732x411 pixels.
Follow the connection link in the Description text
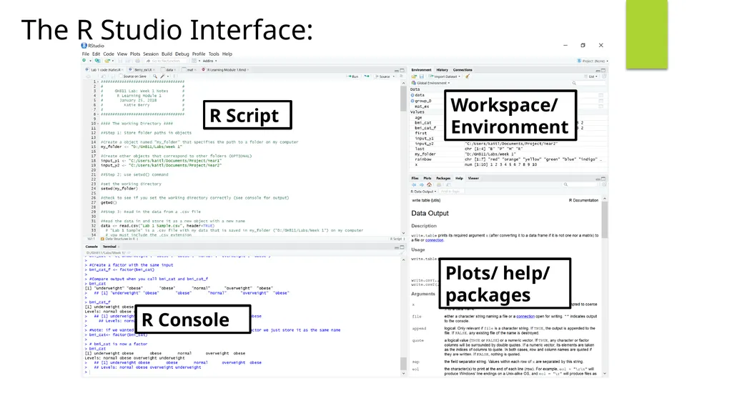point(434,240)
